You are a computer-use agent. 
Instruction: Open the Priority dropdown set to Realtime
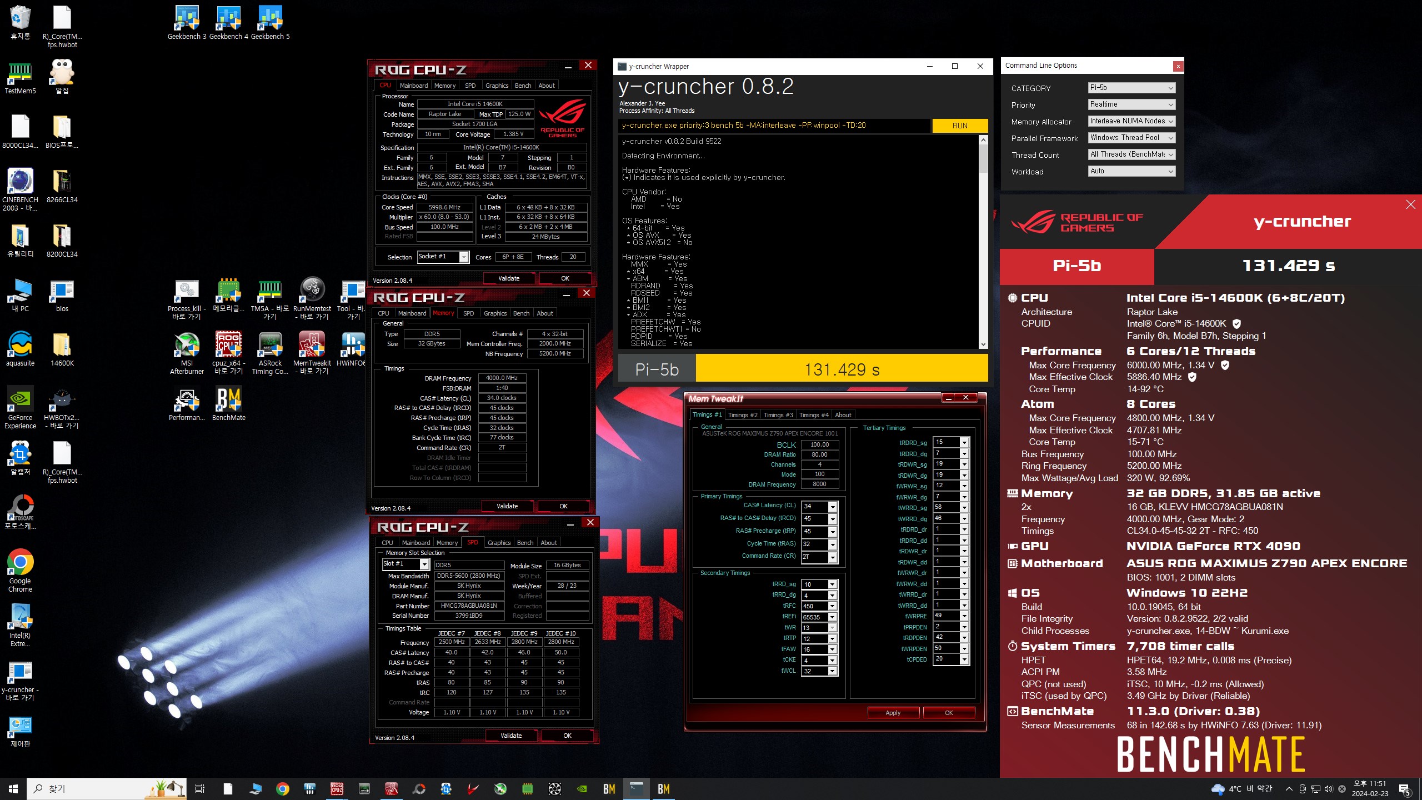1131,104
